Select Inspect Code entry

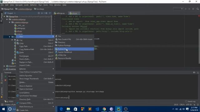pos(35,65)
